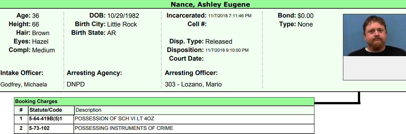Select the Birth City value Little Rock
The image size is (406, 134).
(122, 24)
